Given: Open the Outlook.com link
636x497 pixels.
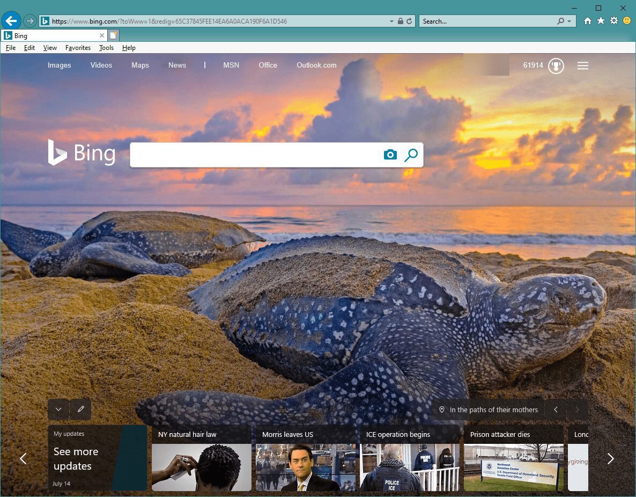Looking at the screenshot, I should (x=316, y=65).
